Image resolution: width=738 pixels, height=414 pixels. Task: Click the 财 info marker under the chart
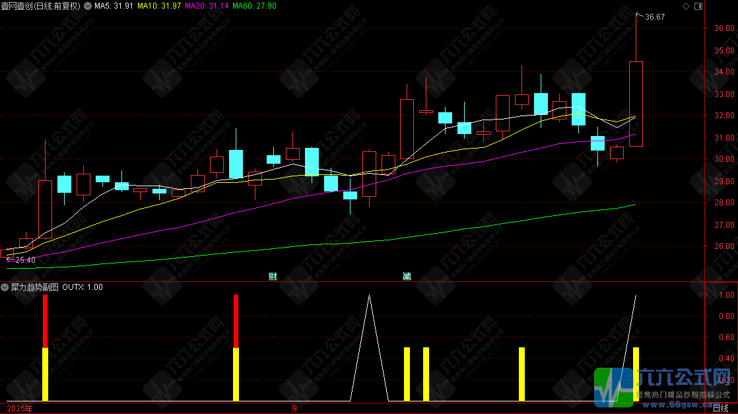[x=273, y=277]
